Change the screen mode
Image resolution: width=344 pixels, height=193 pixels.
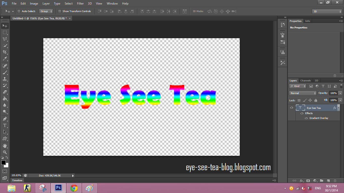coord(5,178)
